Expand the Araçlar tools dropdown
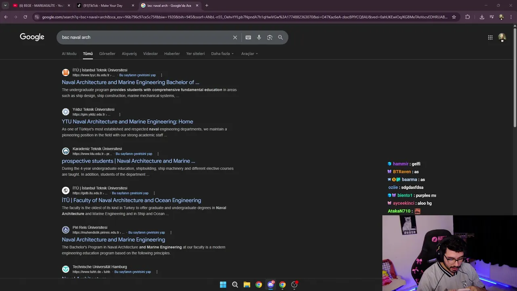The height and width of the screenshot is (291, 517). point(249,53)
